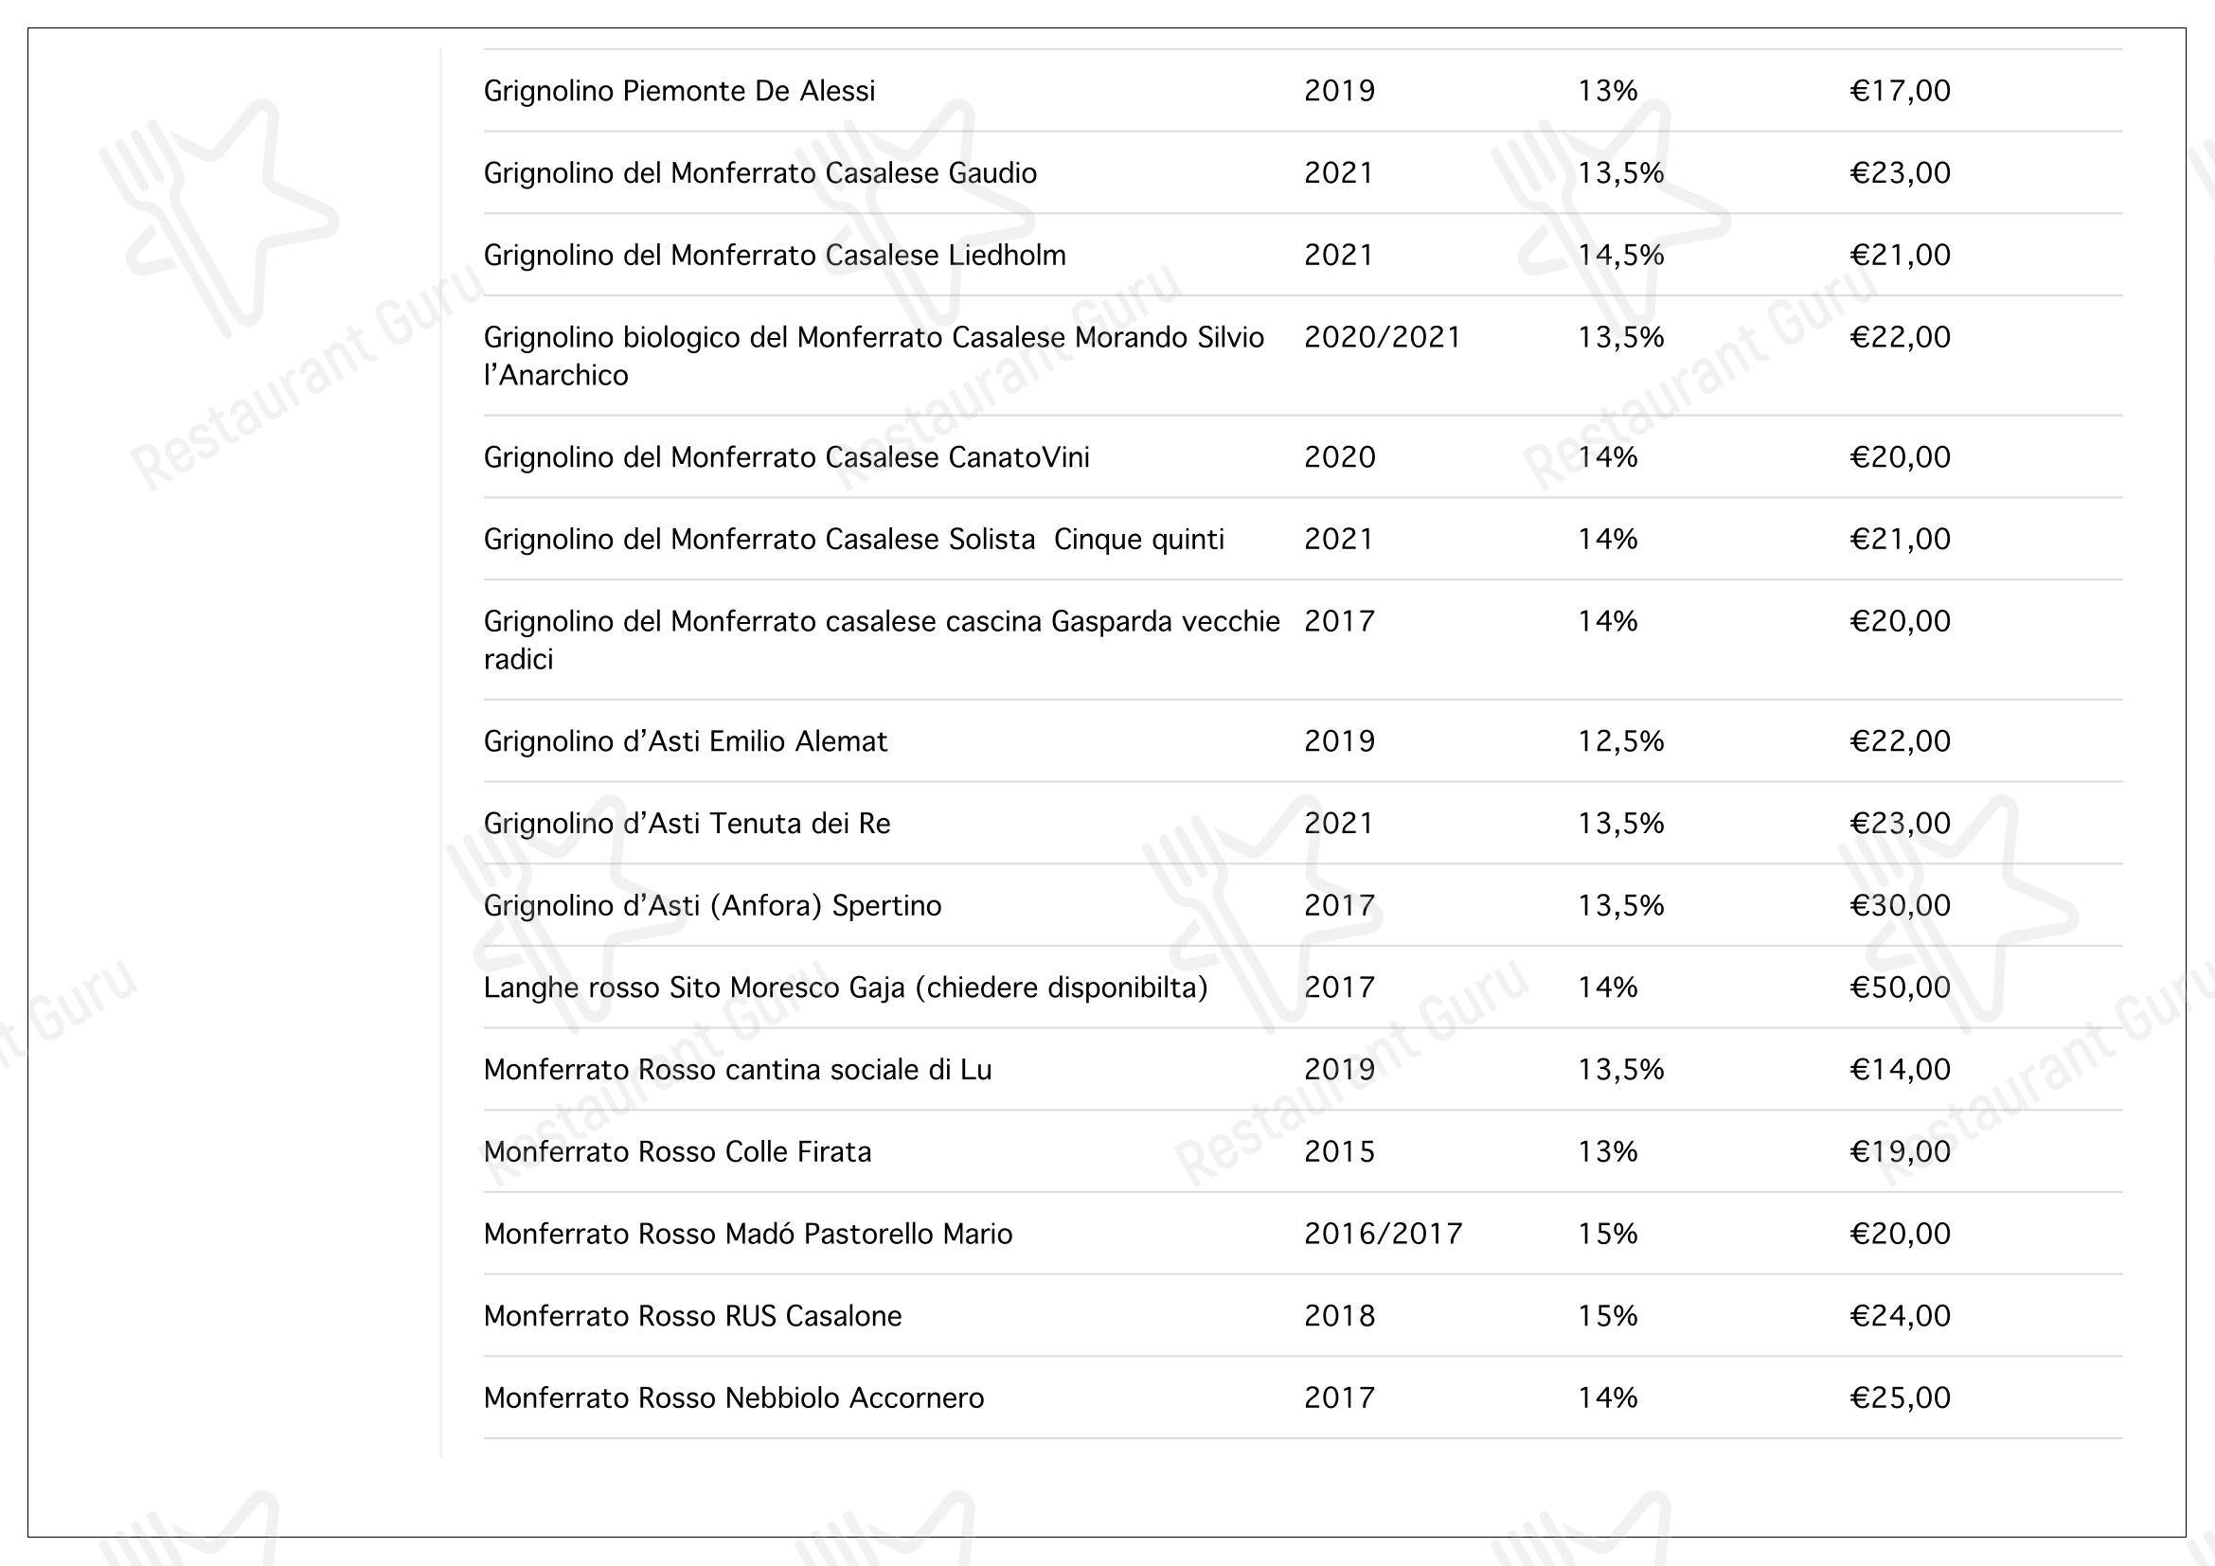Select Grignolino d'Asti Tenuta dei Re
This screenshot has height=1566, width=2215.
pyautogui.click(x=687, y=824)
